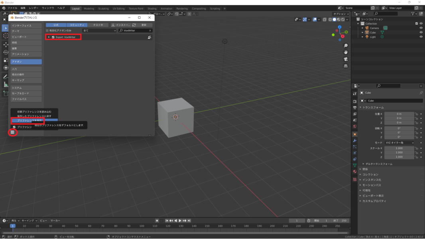Toggle the コミュニティ add-on filter
Image resolution: width=425 pixels, height=239 pixels.
coord(77,25)
